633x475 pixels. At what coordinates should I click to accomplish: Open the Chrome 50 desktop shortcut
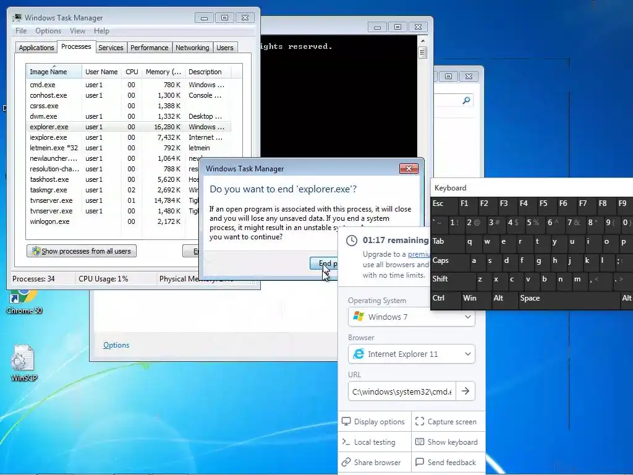(x=24, y=301)
